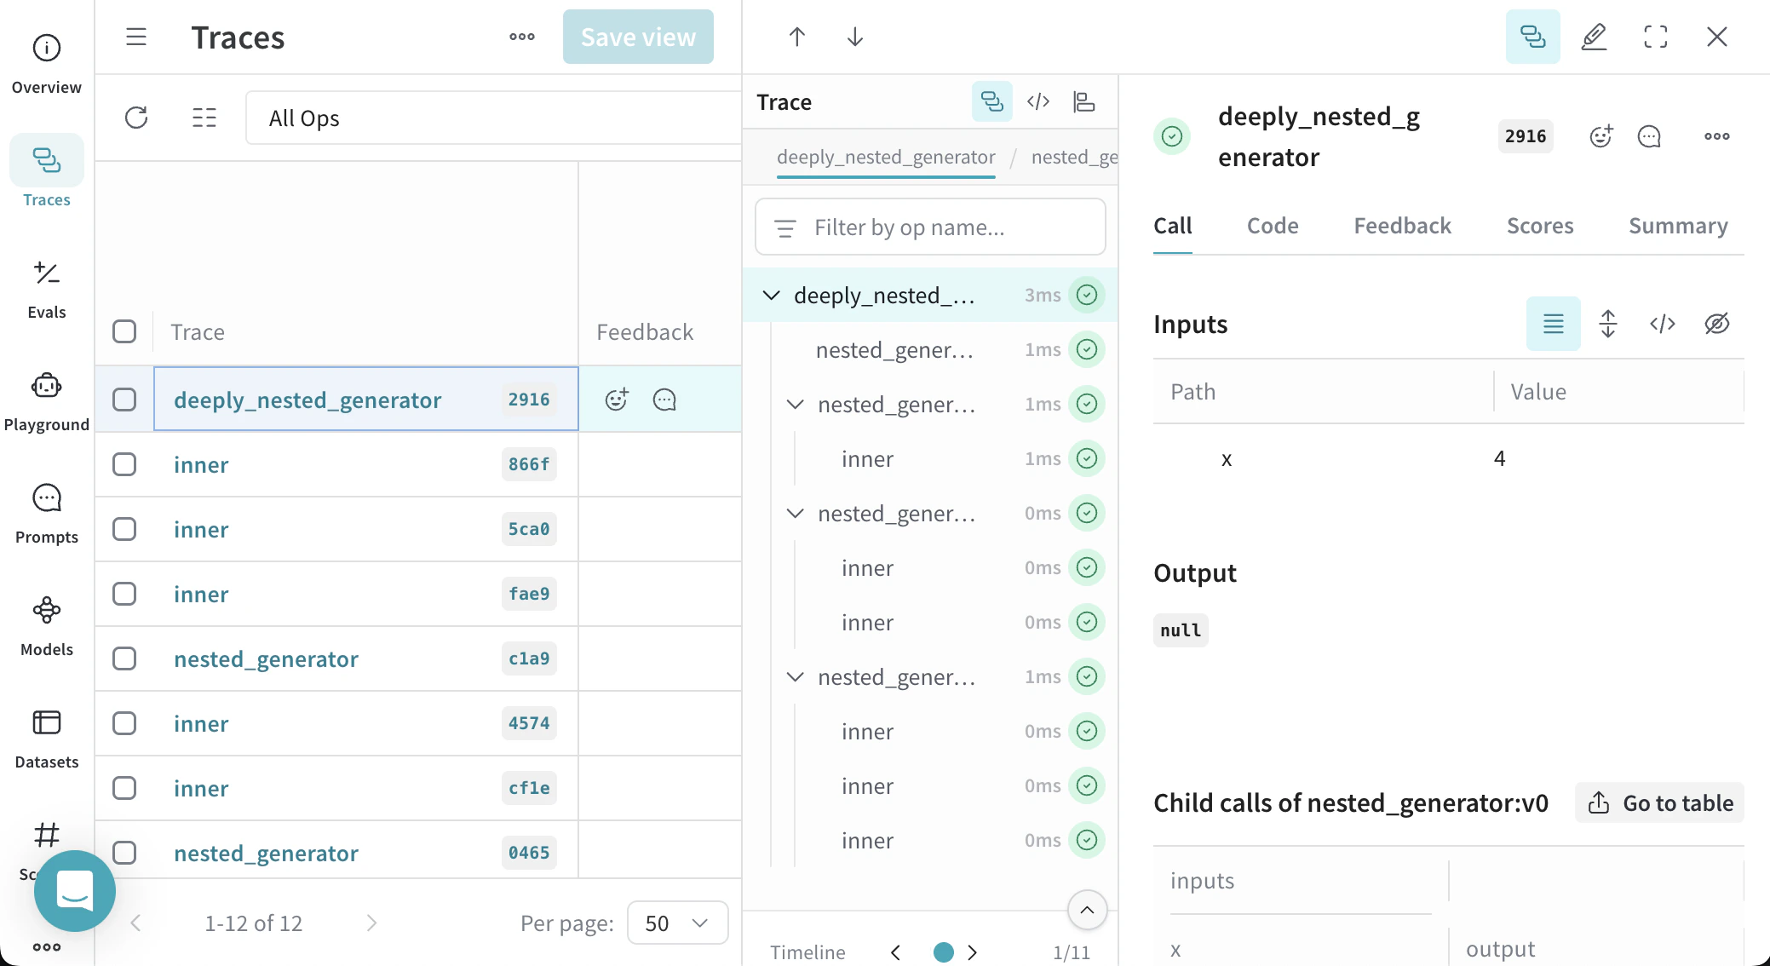
Task: Click the pencil edit icon in header
Action: pos(1594,37)
